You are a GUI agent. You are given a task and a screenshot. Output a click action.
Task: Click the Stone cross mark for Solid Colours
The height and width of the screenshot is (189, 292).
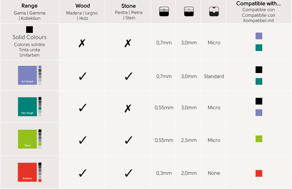coord(128,43)
